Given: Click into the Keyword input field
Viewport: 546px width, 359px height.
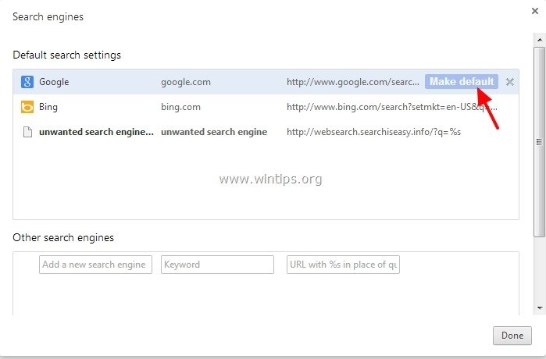Looking at the screenshot, I should 217,265.
